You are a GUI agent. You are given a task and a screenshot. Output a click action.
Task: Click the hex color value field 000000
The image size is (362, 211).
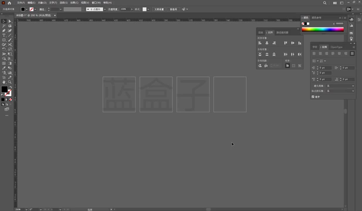(x=339, y=23)
